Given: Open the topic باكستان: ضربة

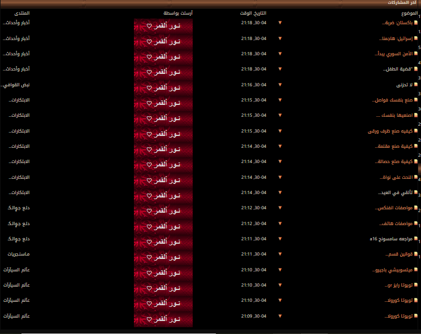Looking at the screenshot, I should pos(397,23).
